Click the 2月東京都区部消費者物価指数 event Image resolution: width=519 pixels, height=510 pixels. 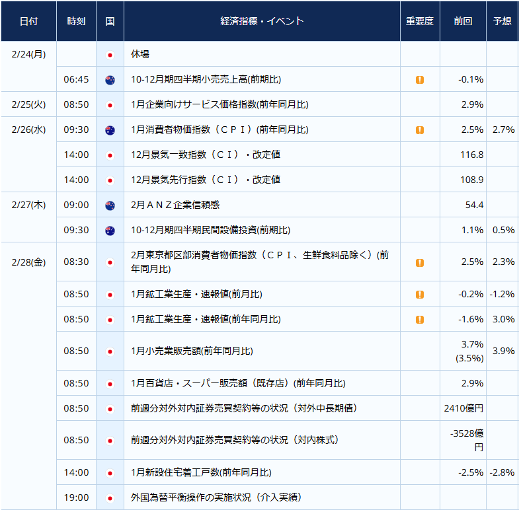[260, 262]
